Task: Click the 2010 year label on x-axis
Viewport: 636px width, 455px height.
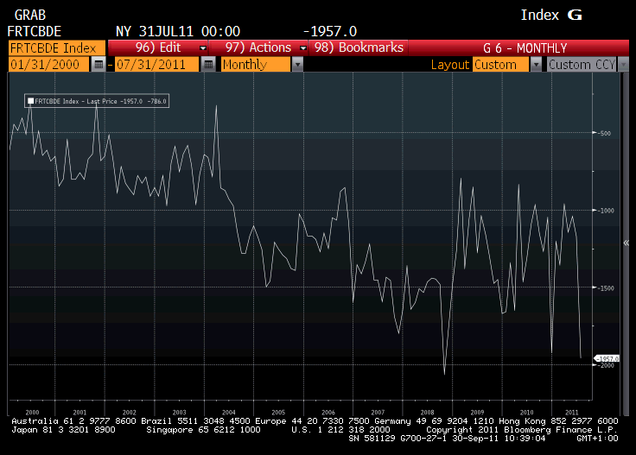Action: (526, 412)
